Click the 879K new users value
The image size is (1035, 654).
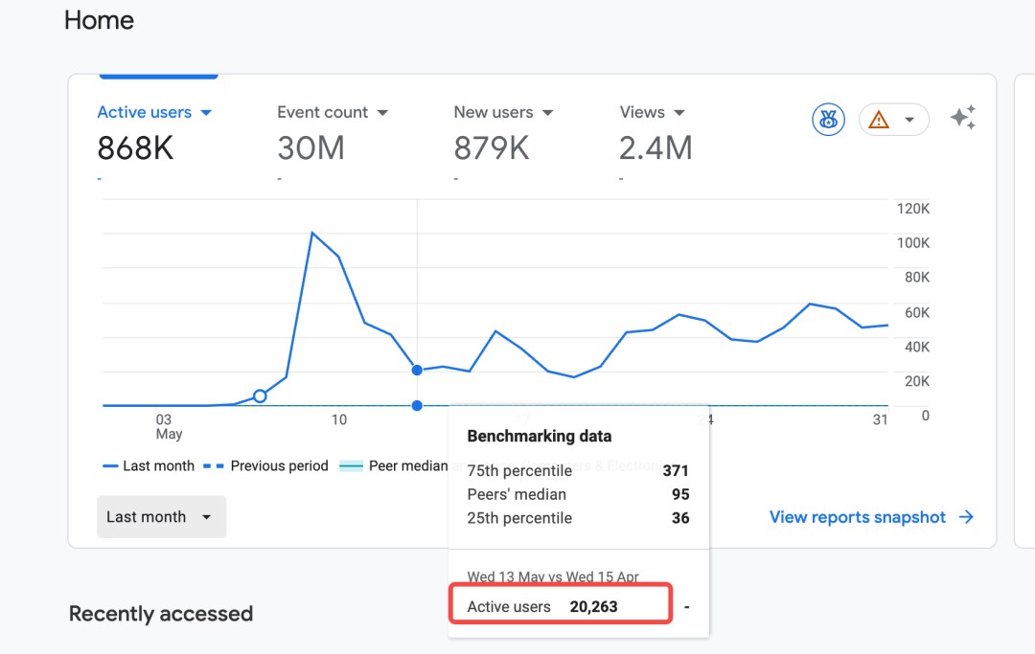point(492,147)
